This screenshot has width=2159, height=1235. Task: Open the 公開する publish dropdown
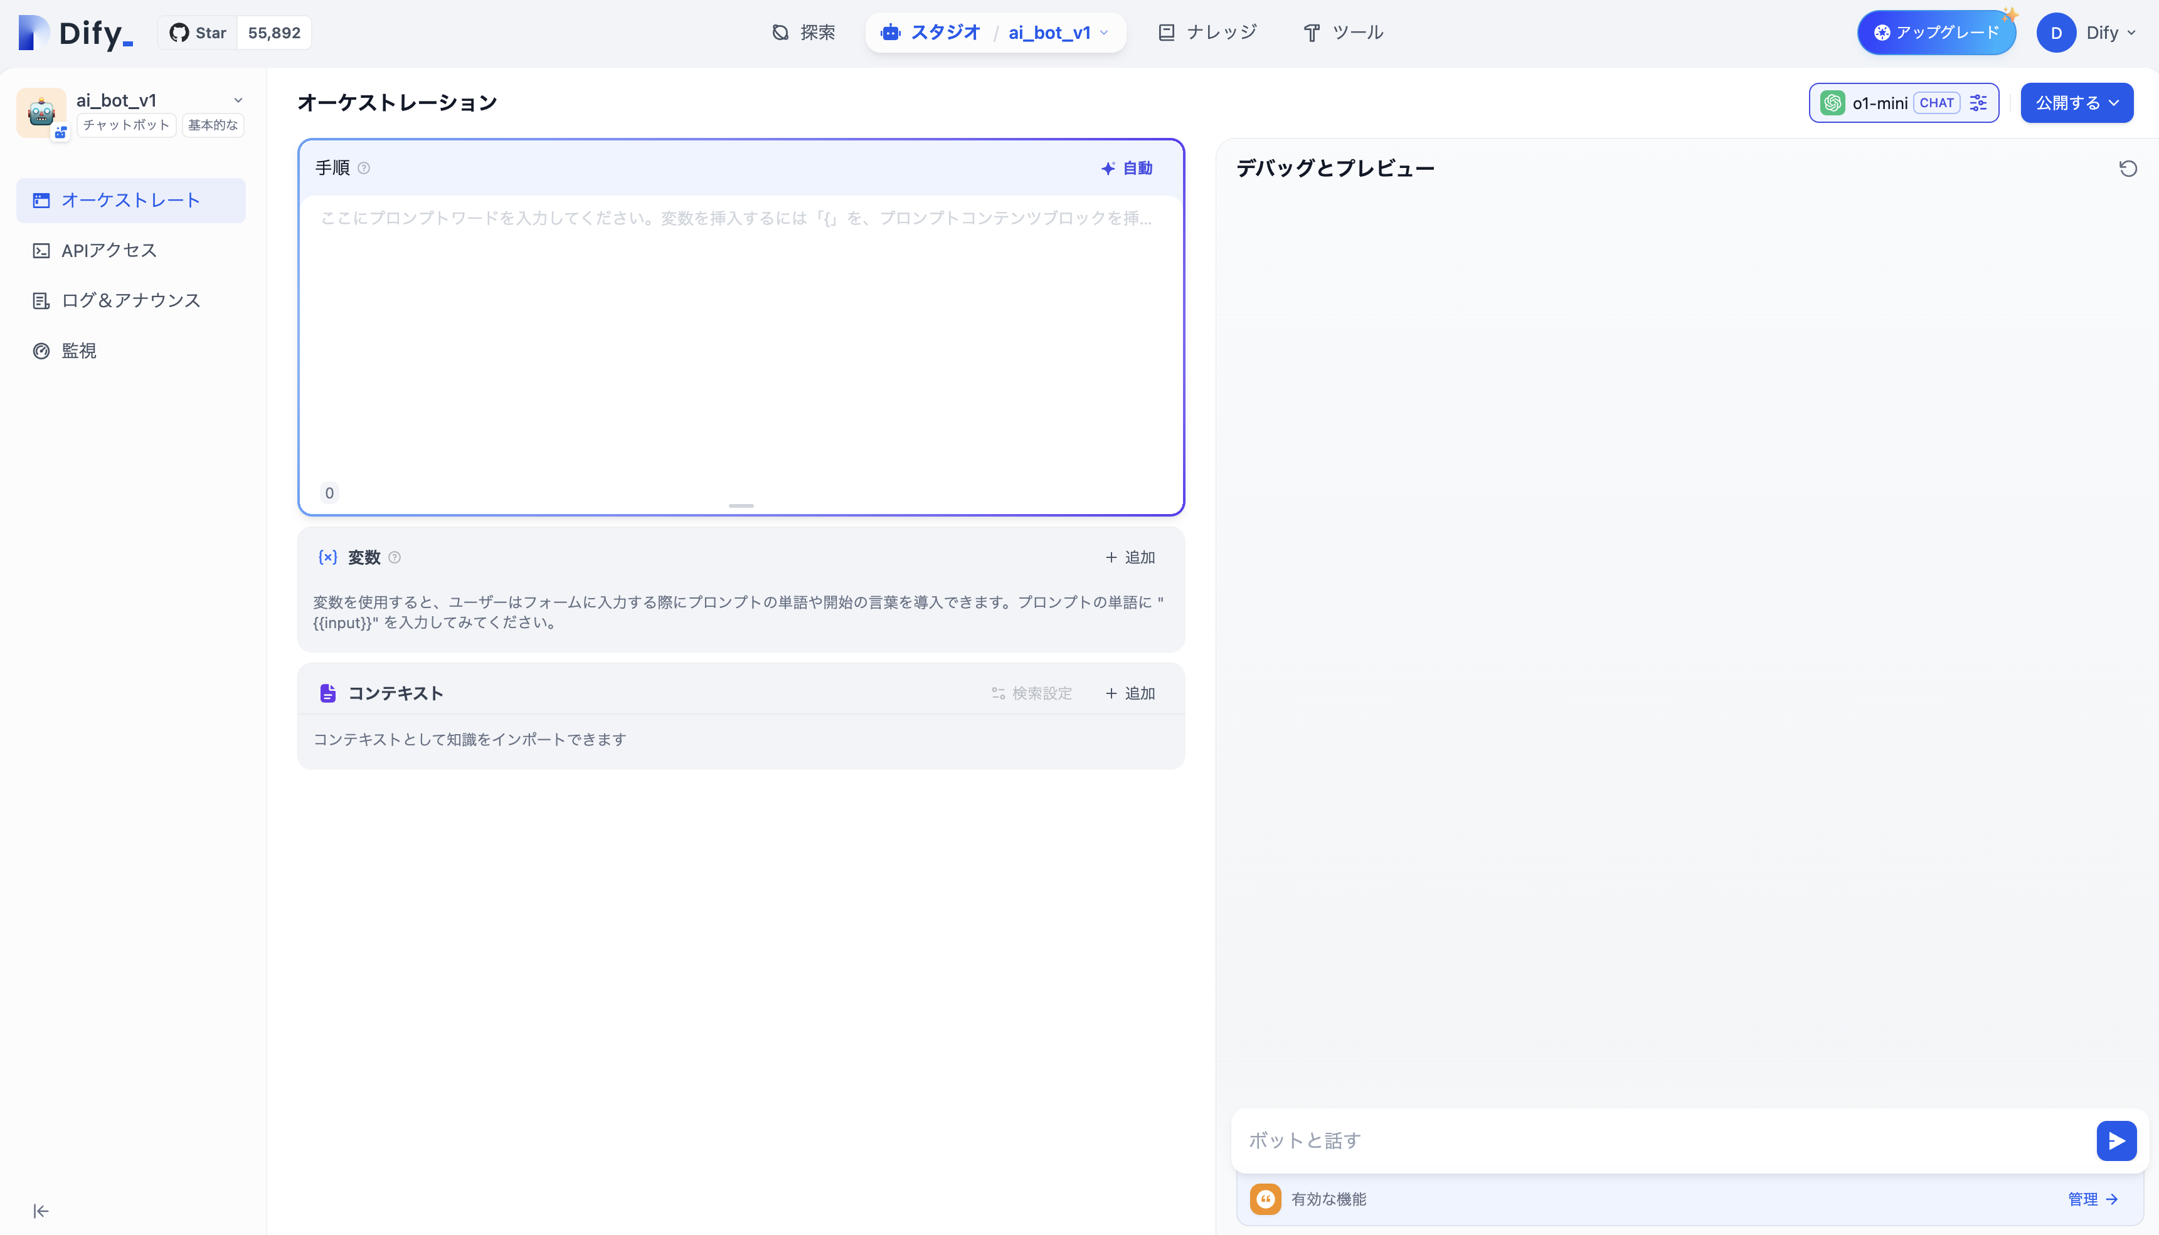pyautogui.click(x=2077, y=103)
